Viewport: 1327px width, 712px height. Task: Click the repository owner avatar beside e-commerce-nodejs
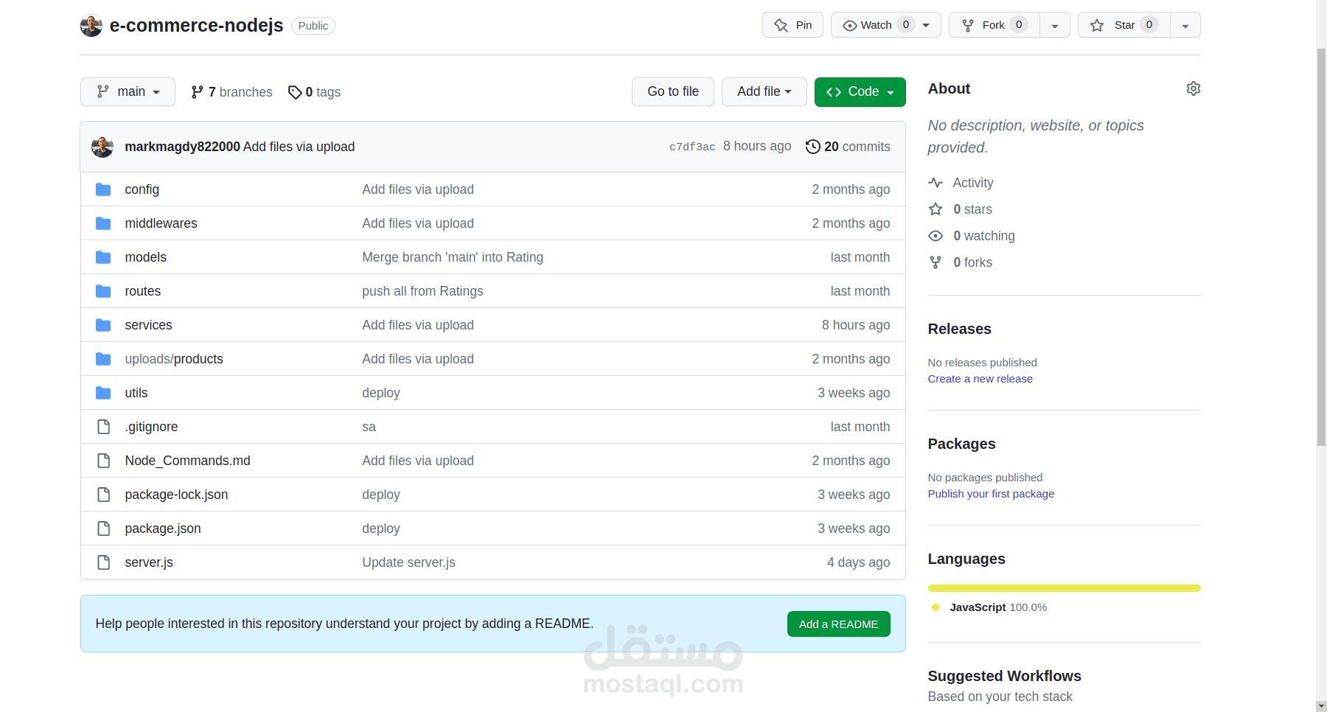click(91, 26)
